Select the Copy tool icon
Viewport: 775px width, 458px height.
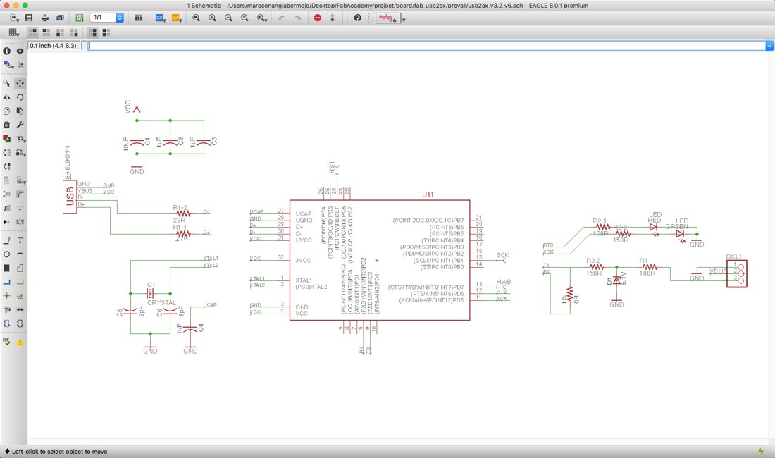click(x=6, y=111)
